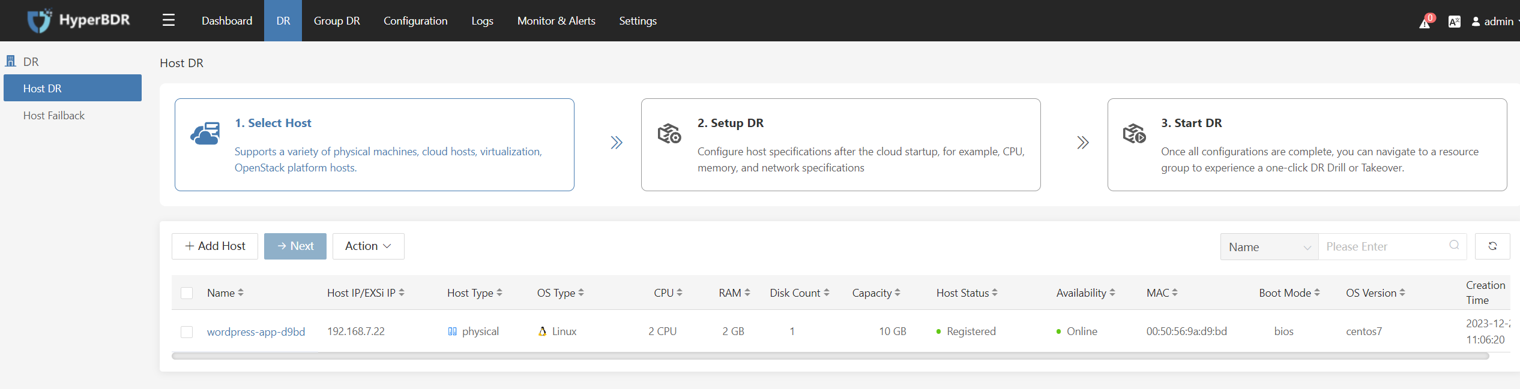Open the alerts notification bell icon
The image size is (1520, 389).
point(1425,22)
